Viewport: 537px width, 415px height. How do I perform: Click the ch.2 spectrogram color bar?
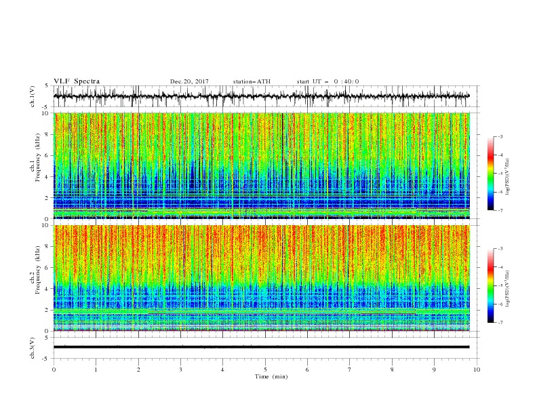pyautogui.click(x=490, y=285)
